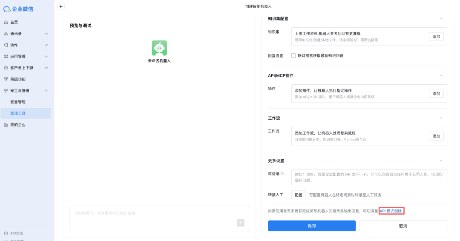Expand the 协作 sidebar menu
Viewport: 460px width, 241px height.
click(46, 45)
